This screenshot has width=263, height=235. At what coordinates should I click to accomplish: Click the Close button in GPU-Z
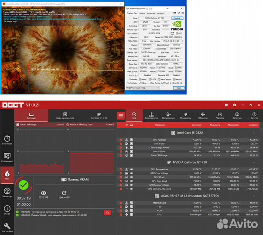click(179, 88)
